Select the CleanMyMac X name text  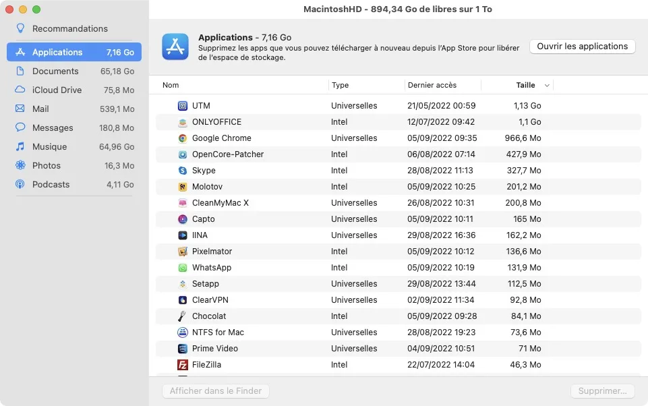(x=220, y=203)
